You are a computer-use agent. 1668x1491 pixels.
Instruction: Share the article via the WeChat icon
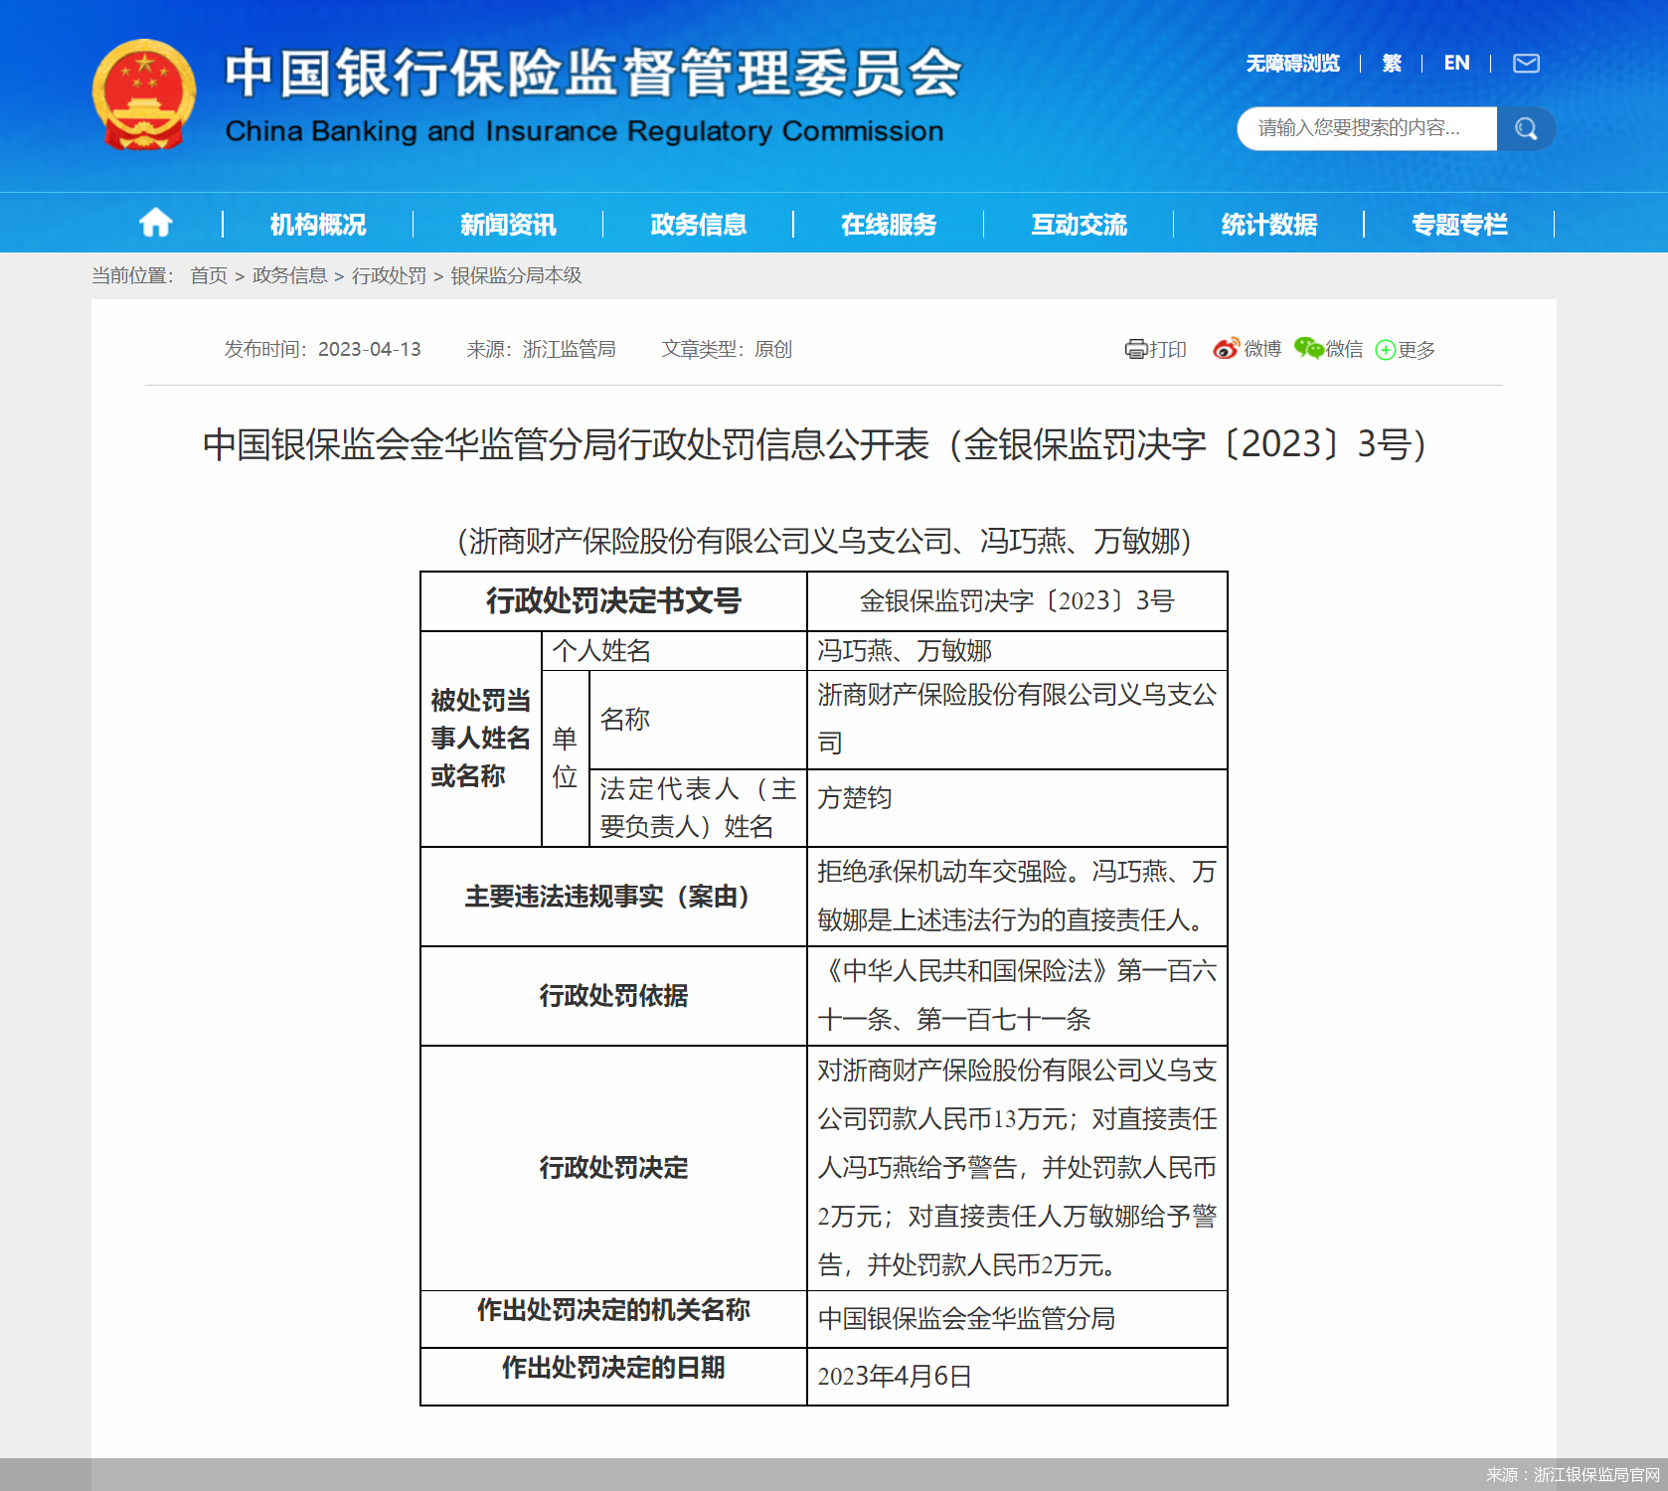(1307, 350)
